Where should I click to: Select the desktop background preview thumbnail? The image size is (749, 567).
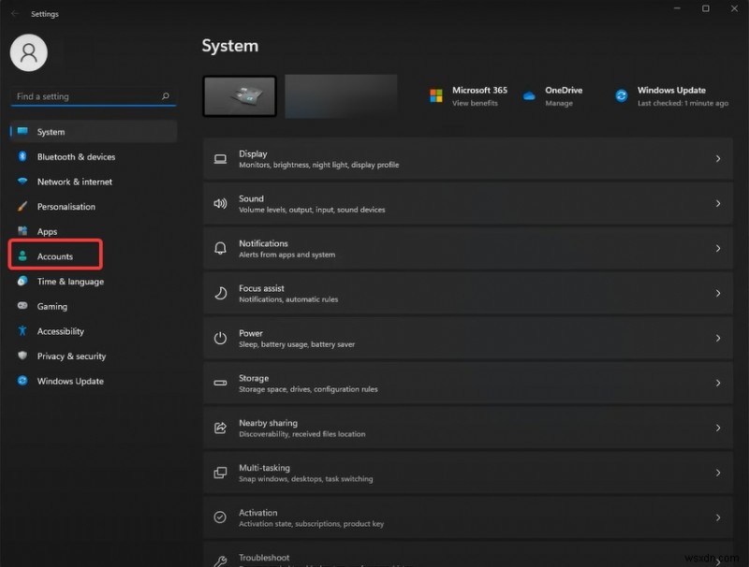click(238, 94)
